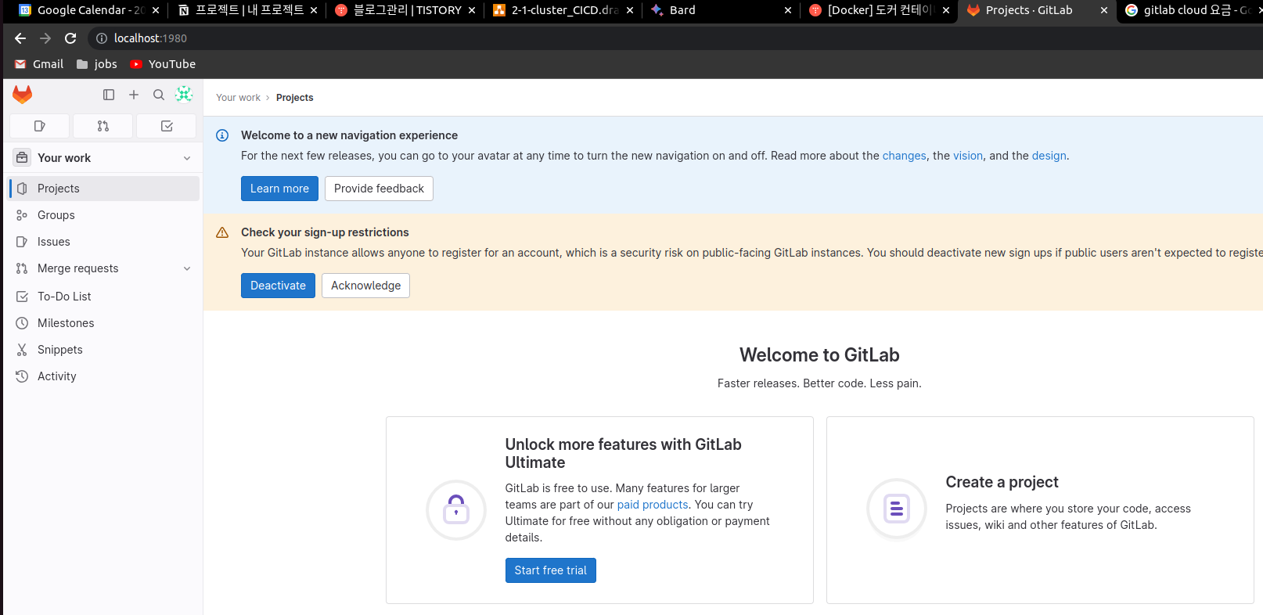The image size is (1263, 615).
Task: Click the Snippets scissors icon
Action: point(22,350)
